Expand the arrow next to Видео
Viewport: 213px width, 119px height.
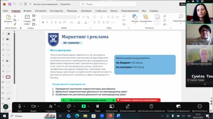click(38, 106)
